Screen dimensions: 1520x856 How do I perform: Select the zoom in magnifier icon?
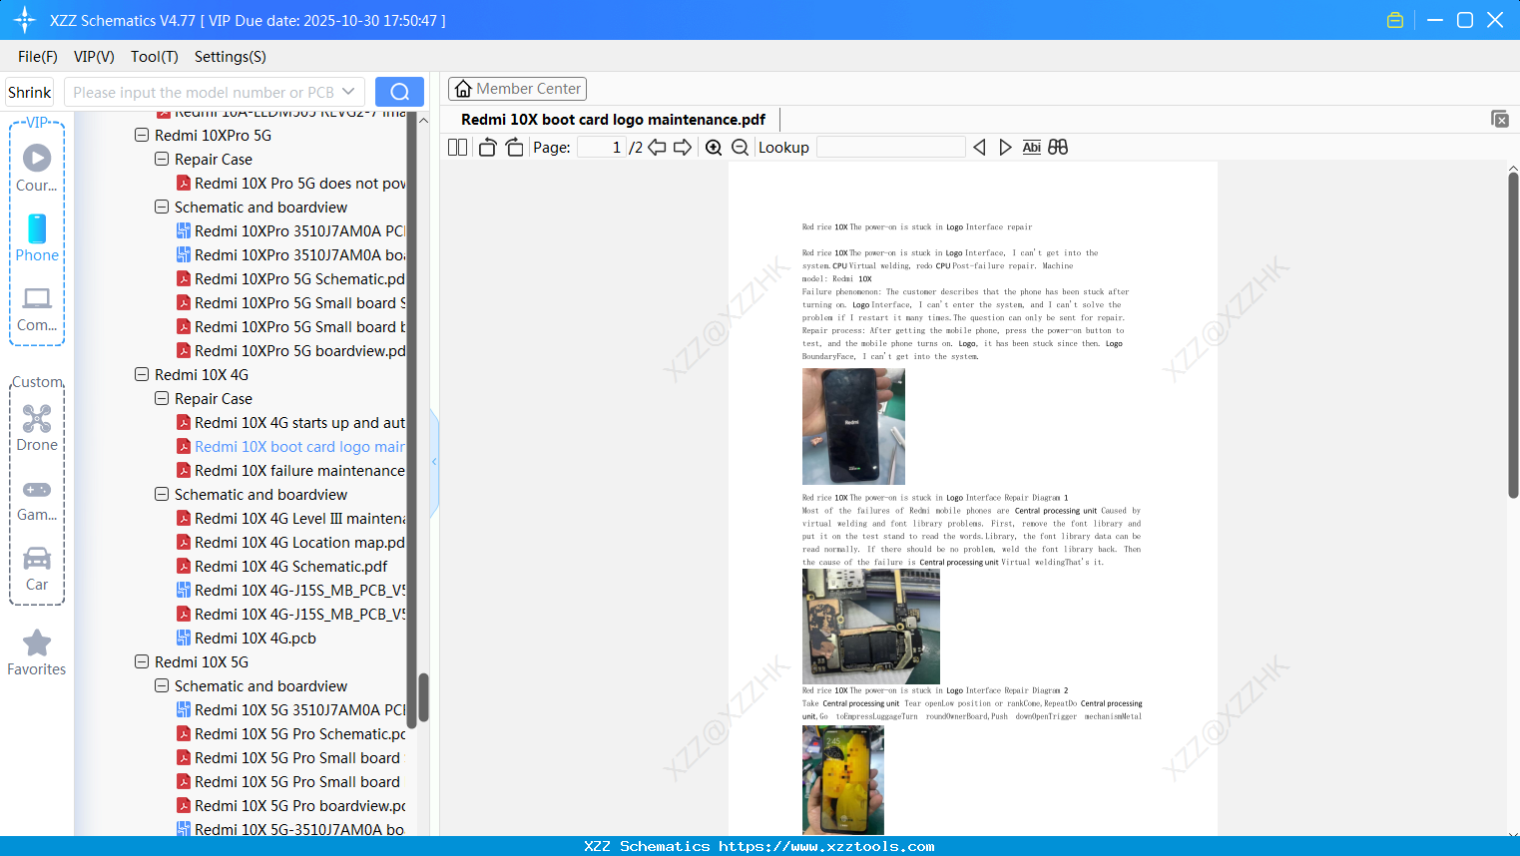pos(714,147)
